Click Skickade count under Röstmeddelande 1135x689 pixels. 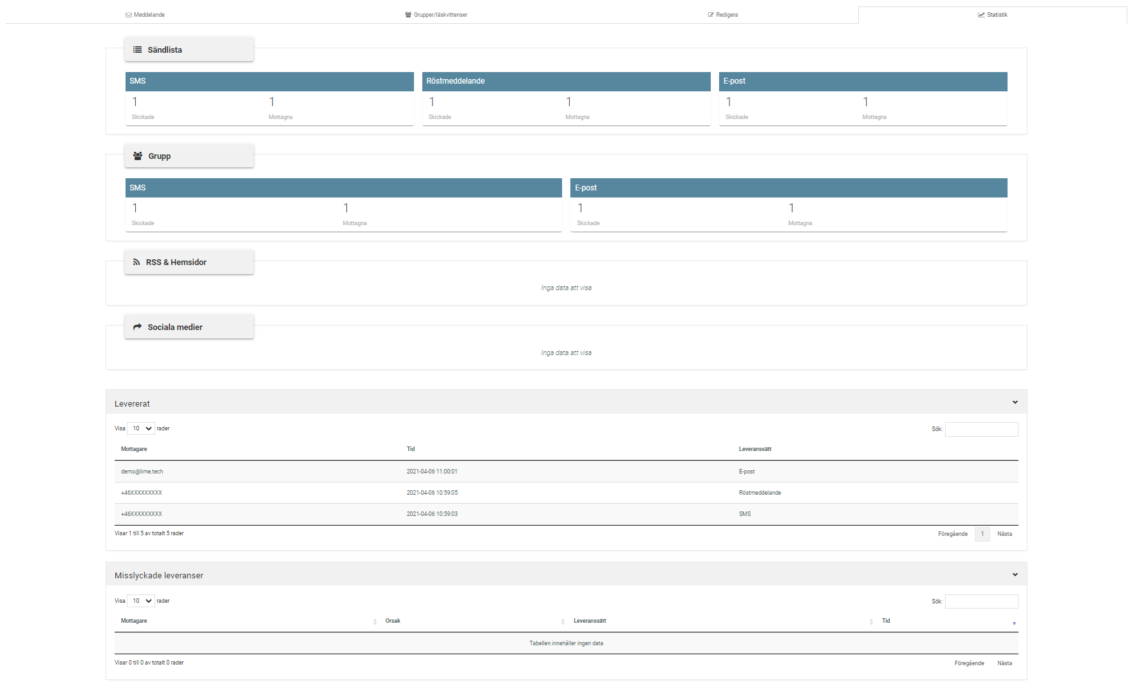pos(432,102)
